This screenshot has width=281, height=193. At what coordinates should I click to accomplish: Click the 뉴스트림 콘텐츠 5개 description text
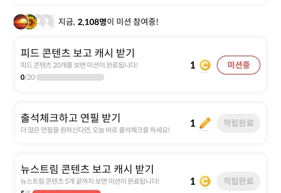coord(90,181)
